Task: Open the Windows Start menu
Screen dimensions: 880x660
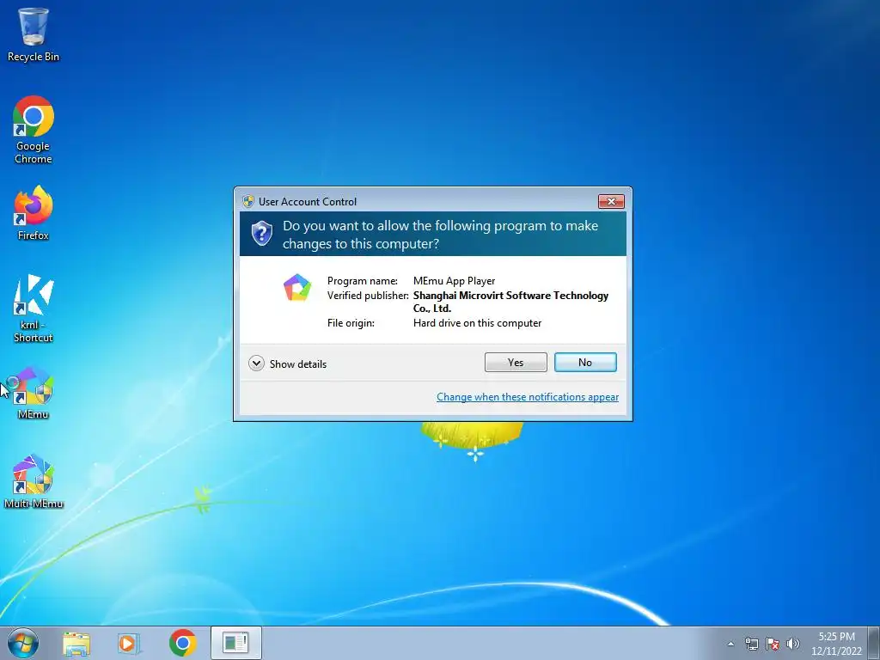Action: click(23, 643)
